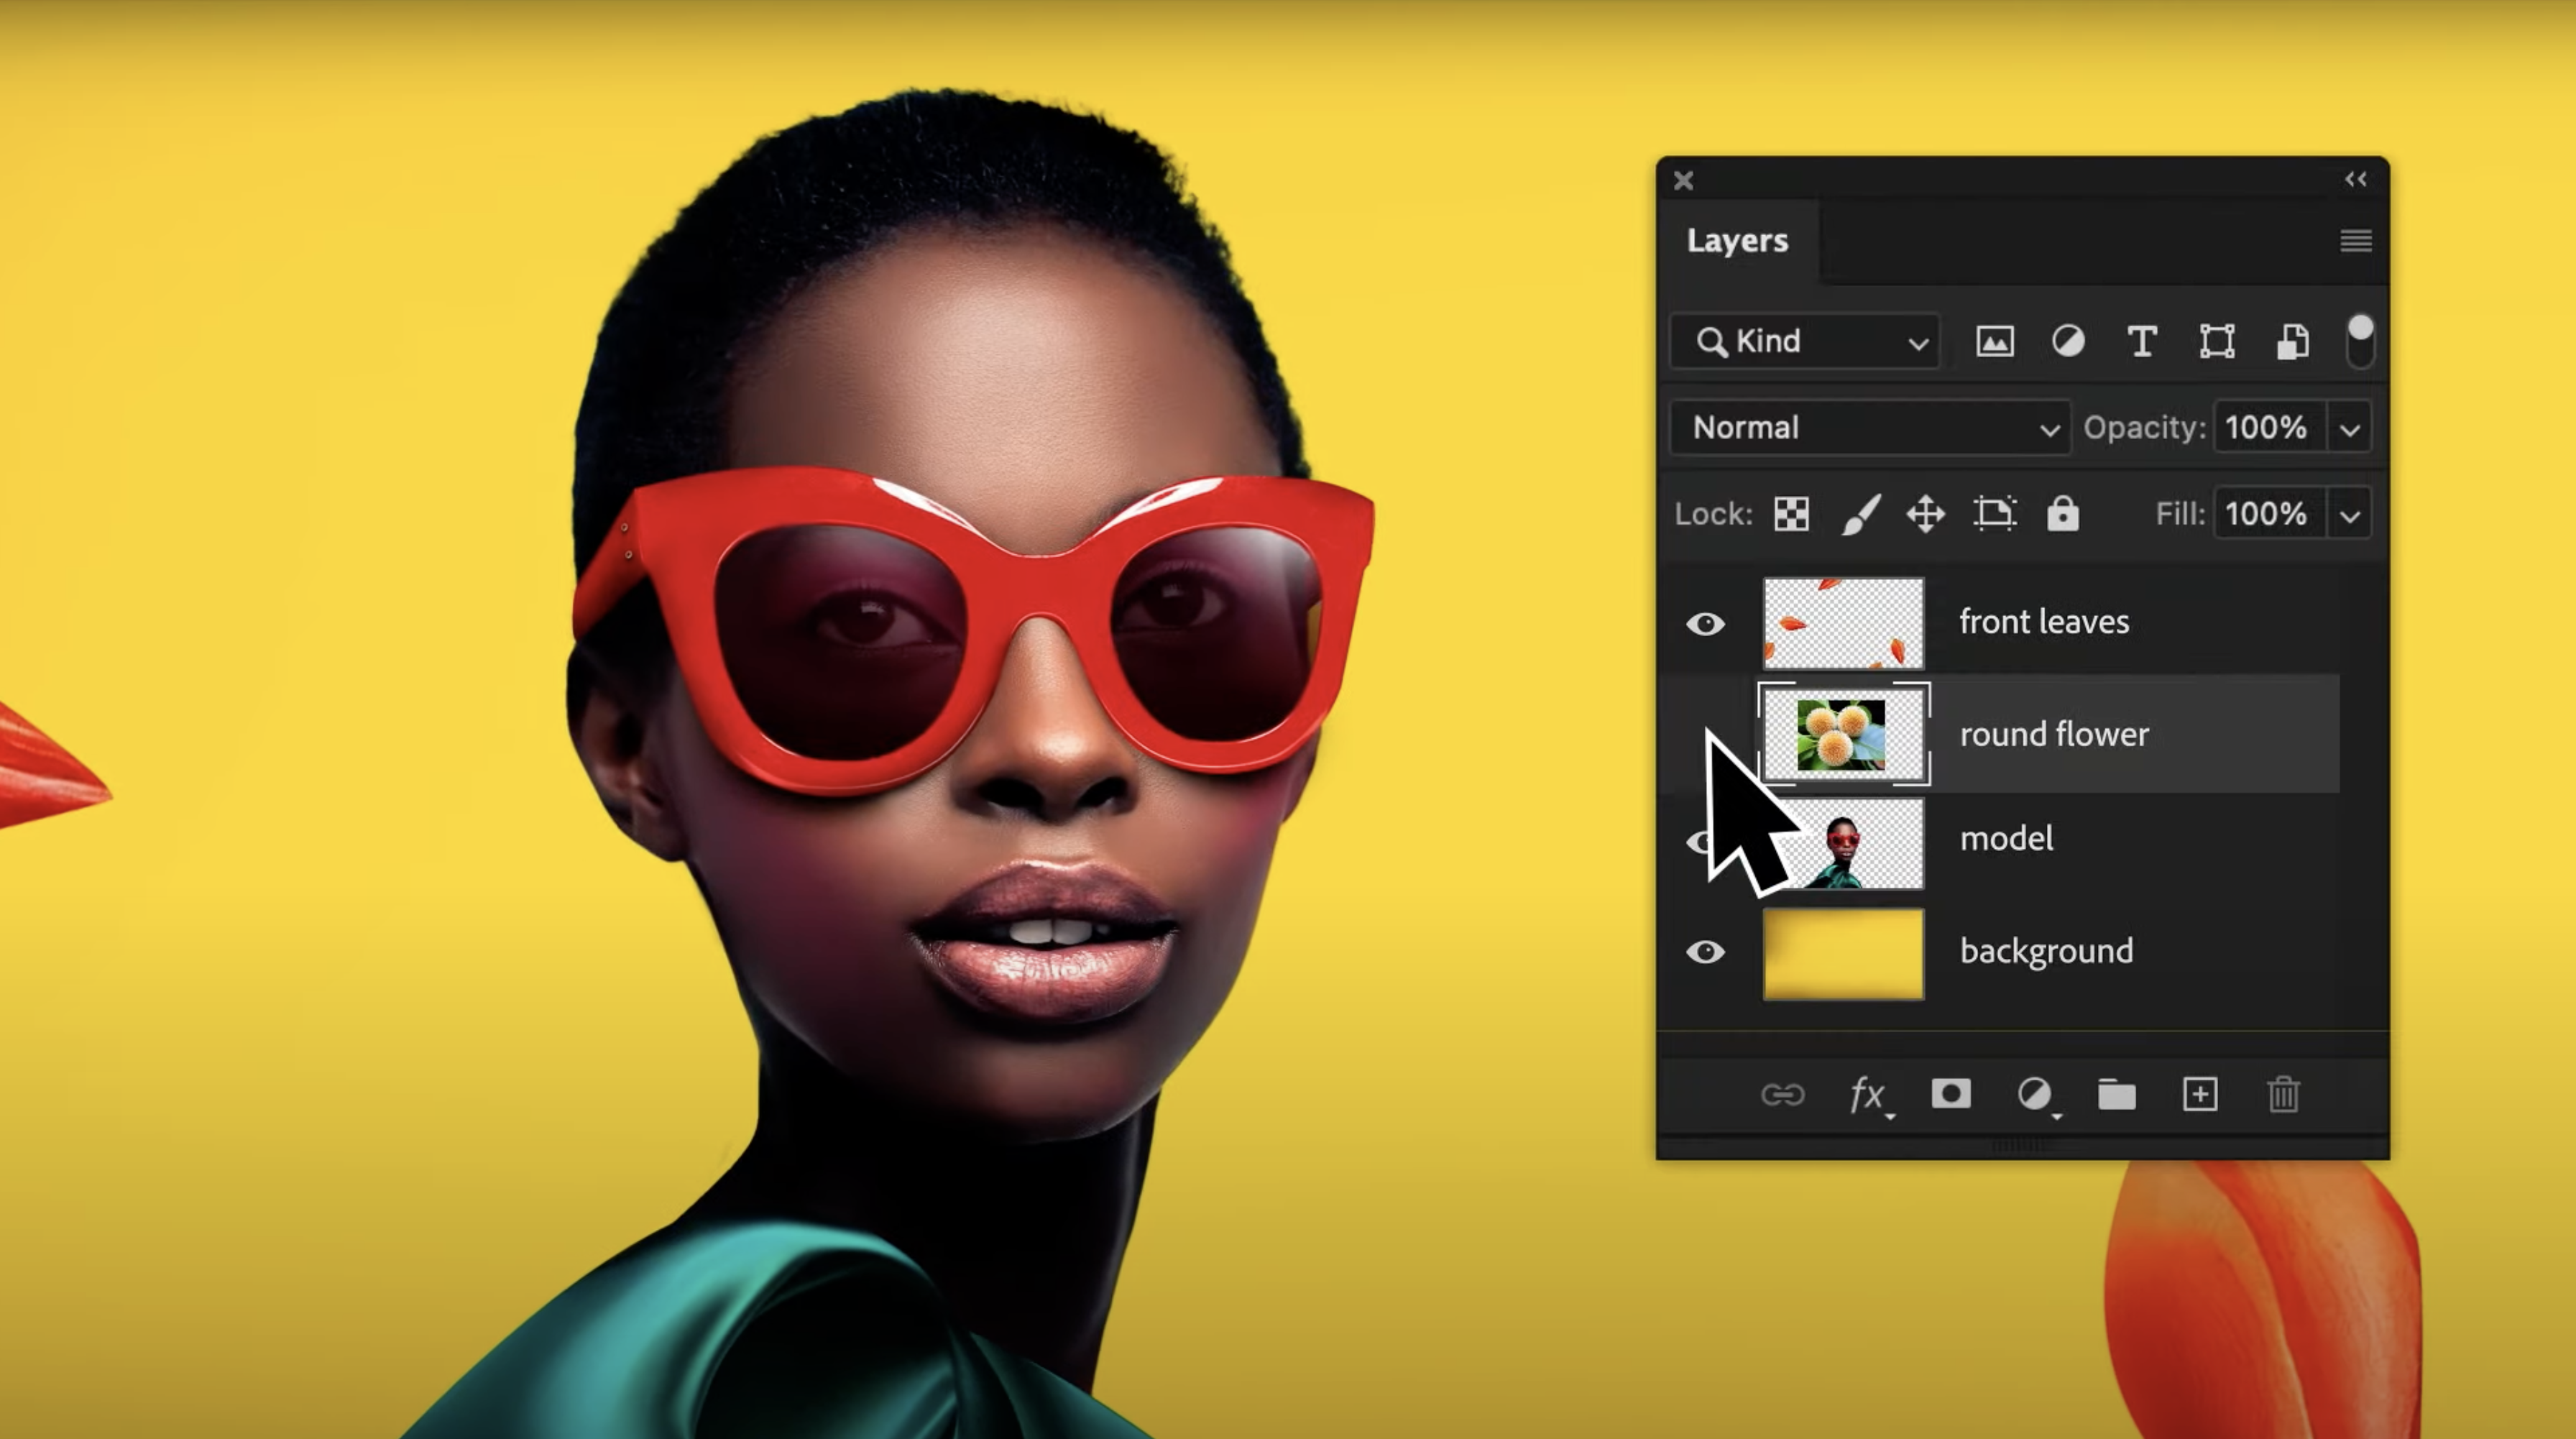Hide the front leaves layer
The height and width of the screenshot is (1439, 2576).
(x=1705, y=624)
